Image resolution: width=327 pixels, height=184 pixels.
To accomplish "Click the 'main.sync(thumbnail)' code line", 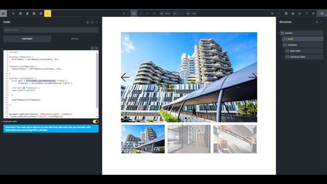I will click(x=24, y=90).
